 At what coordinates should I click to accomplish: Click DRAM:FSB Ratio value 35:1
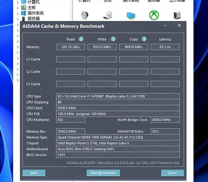coord(165,131)
